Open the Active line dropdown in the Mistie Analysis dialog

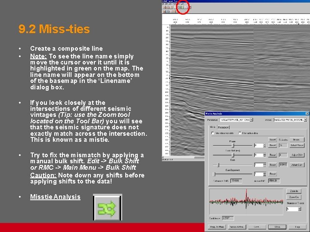[290, 120]
